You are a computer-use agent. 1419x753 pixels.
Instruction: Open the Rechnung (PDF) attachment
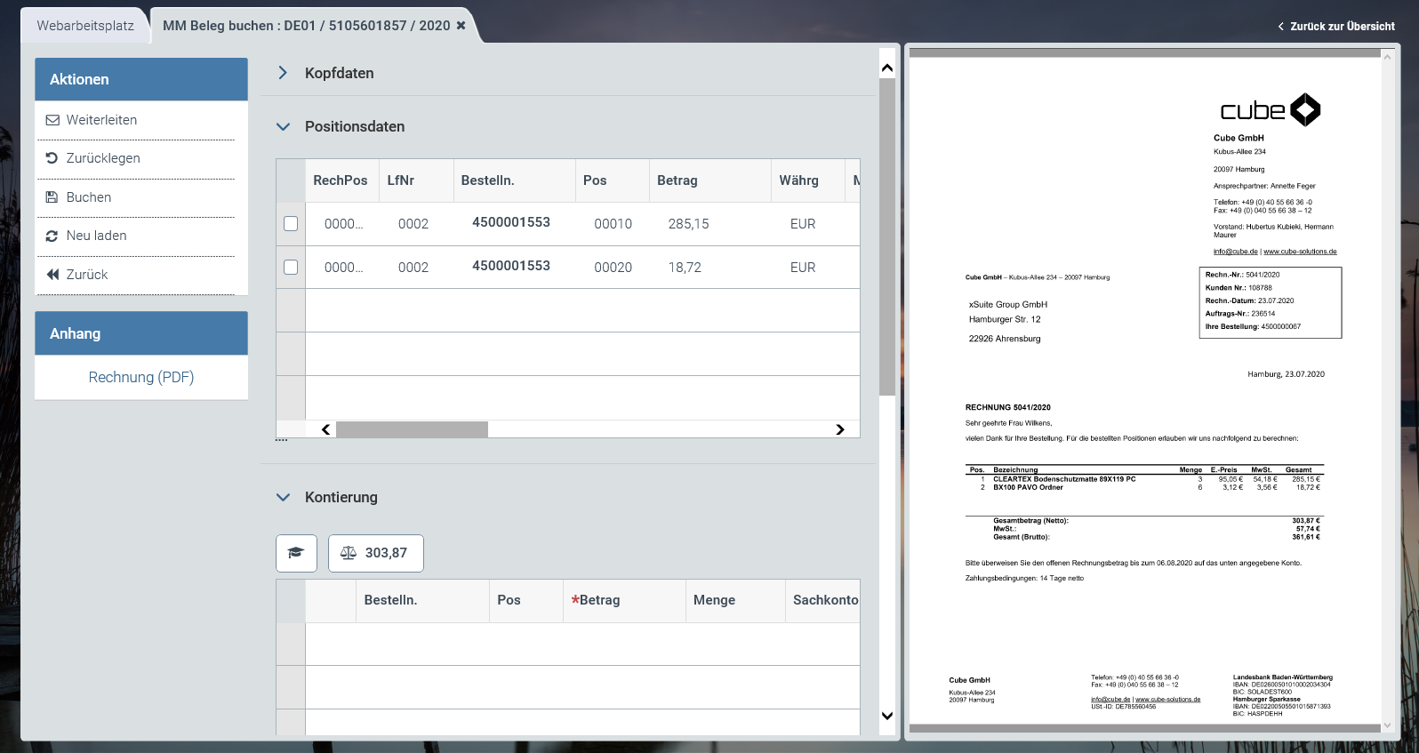tap(141, 377)
